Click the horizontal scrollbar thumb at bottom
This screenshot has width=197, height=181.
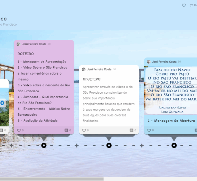(x=52, y=179)
